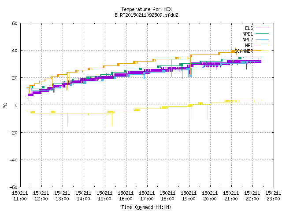Screen dimensions: 282x211
Task: Click the x-axis tick label 150211 22:00
Action: click(252, 196)
